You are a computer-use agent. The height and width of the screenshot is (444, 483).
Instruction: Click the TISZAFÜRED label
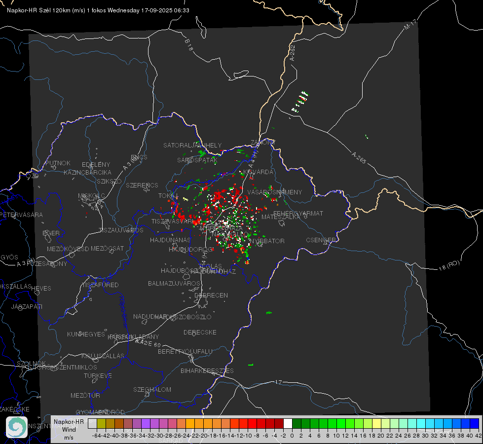100,285
